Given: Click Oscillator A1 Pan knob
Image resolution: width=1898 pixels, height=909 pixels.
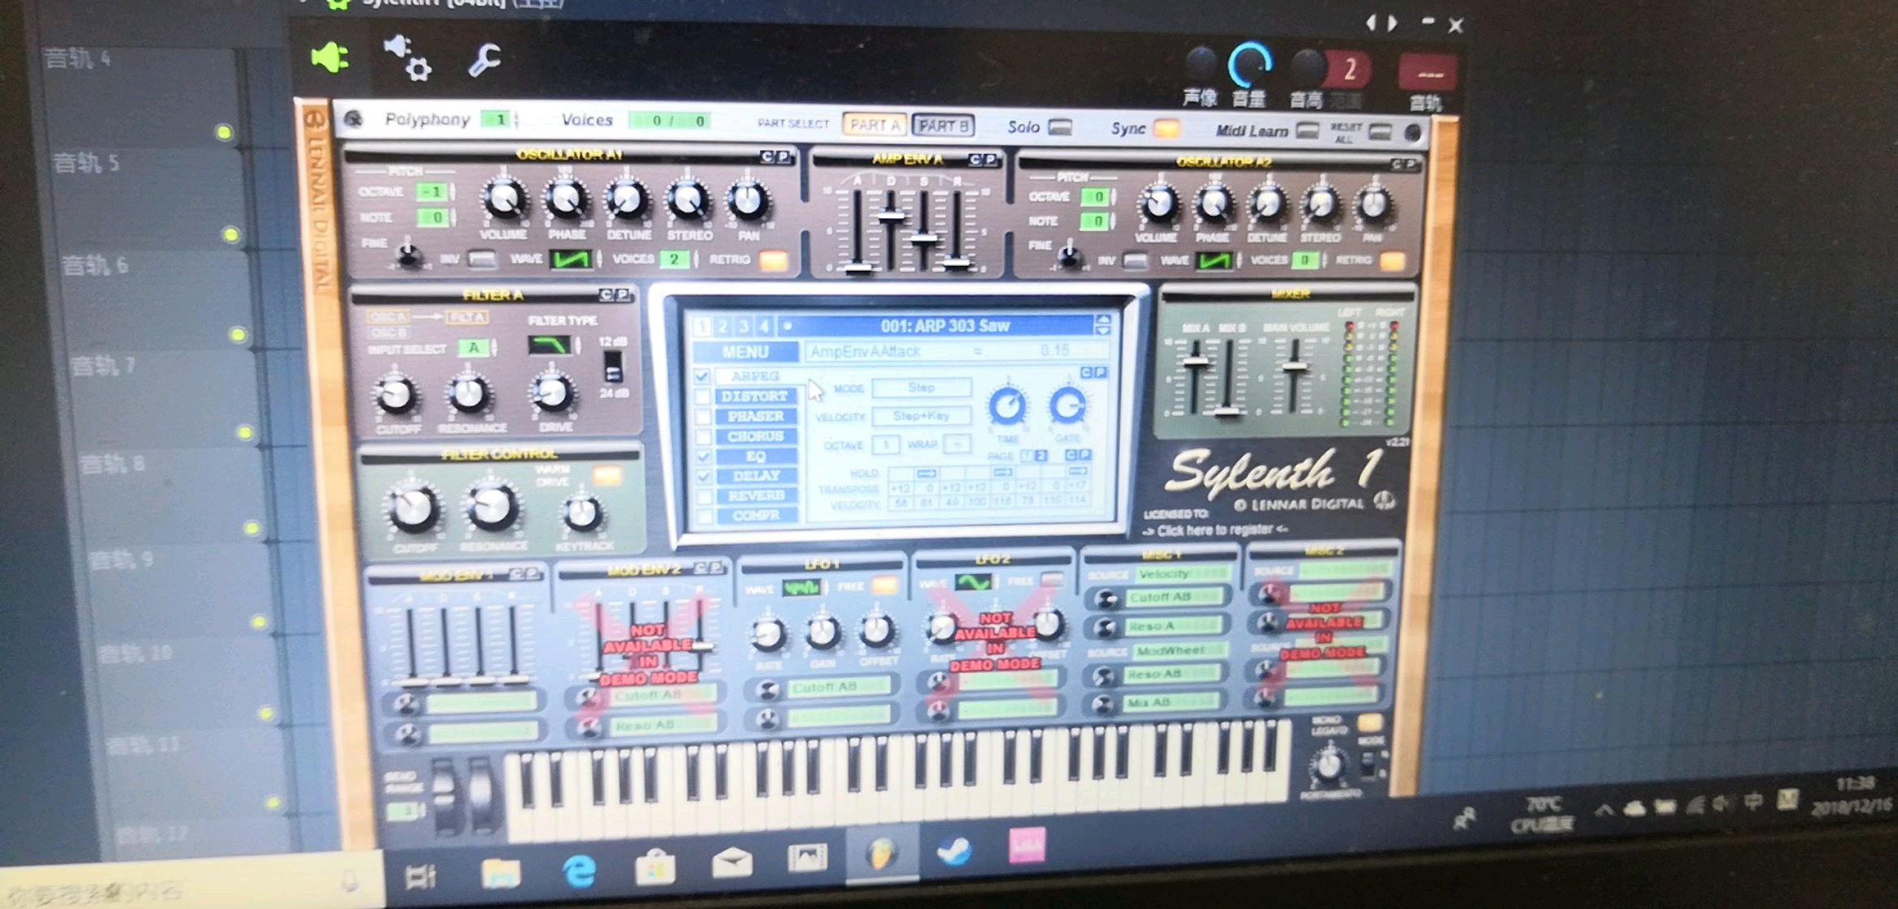Looking at the screenshot, I should (x=748, y=201).
